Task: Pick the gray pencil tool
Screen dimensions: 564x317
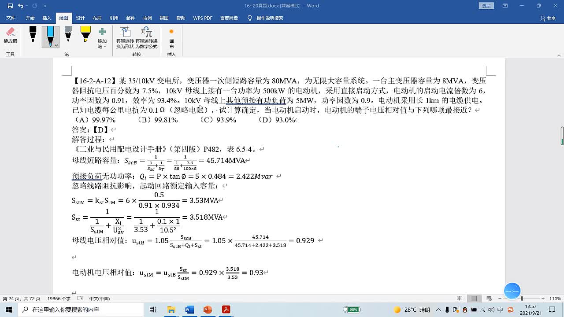Action: click(x=68, y=34)
